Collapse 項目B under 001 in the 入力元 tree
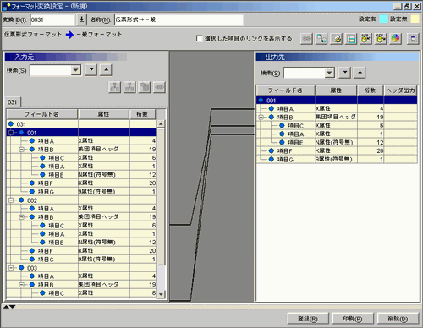This screenshot has width=423, height=328. coord(22,150)
